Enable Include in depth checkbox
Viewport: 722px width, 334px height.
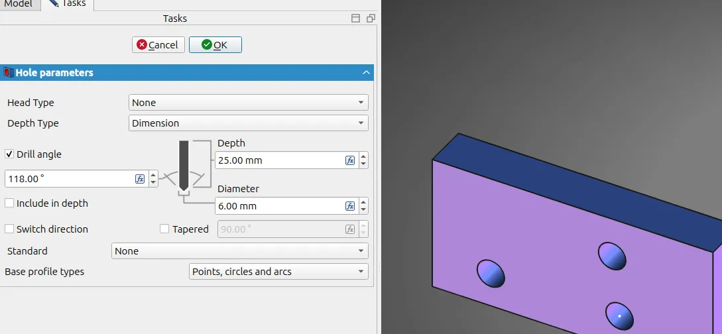point(9,203)
